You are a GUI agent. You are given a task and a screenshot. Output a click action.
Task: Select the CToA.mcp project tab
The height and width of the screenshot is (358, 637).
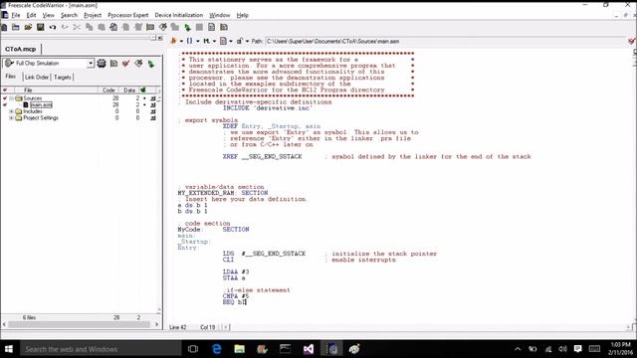20,49
